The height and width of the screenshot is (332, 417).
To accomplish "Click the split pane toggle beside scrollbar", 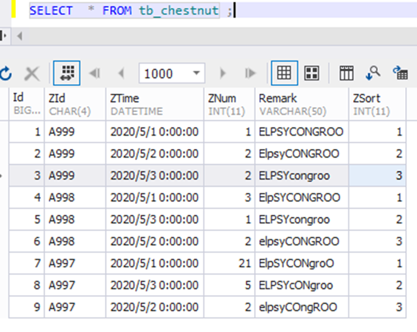I will coord(4,36).
